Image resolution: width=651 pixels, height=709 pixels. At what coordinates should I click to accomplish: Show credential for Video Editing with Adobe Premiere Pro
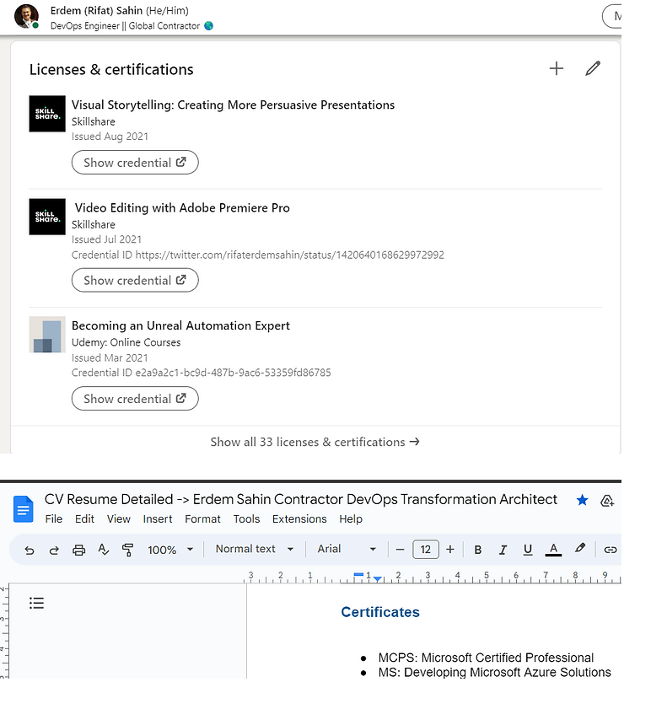click(135, 281)
